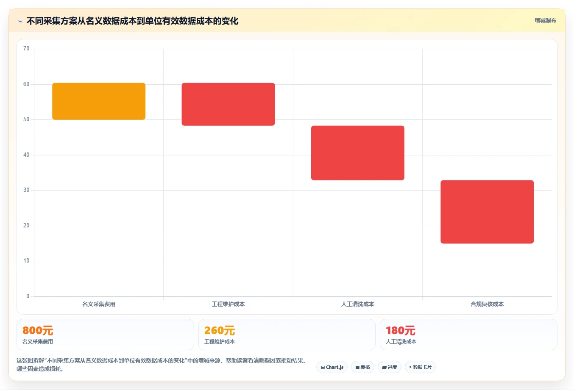574x390 pixels.
Task: Select the red 工程维护成本 bar
Action: click(x=228, y=104)
